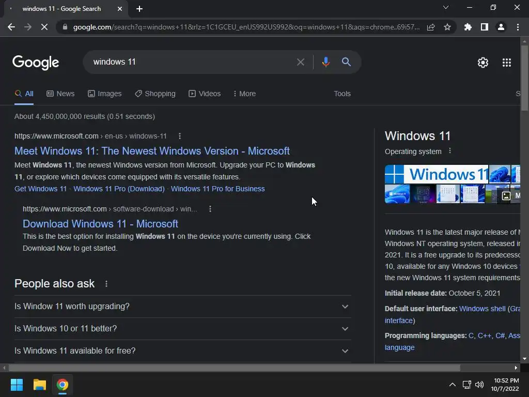Open the More search categories menu

[244, 94]
